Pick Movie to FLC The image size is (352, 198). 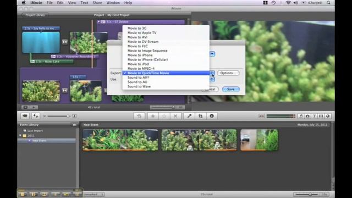pyautogui.click(x=166, y=46)
